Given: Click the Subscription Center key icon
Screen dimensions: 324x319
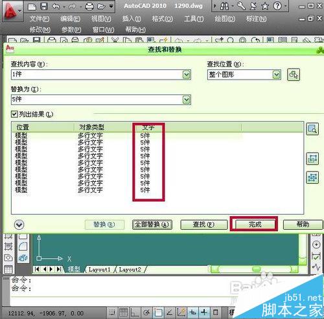Looking at the screenshot, I should click(x=241, y=6).
